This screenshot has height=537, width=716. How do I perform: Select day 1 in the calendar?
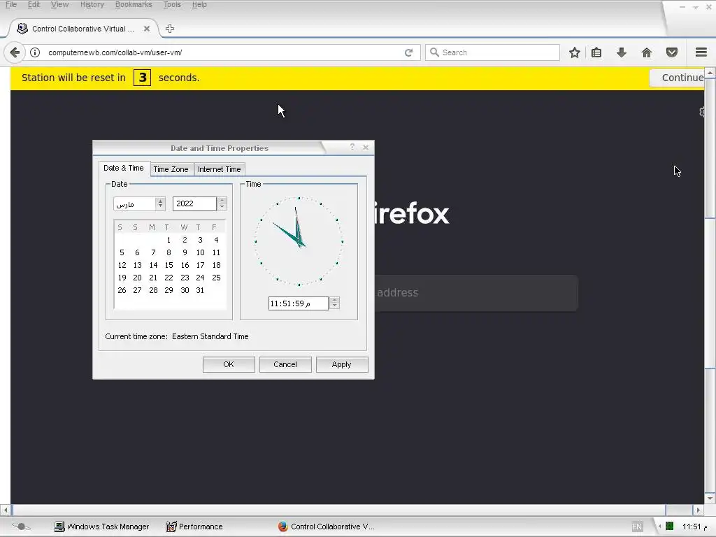pos(169,240)
